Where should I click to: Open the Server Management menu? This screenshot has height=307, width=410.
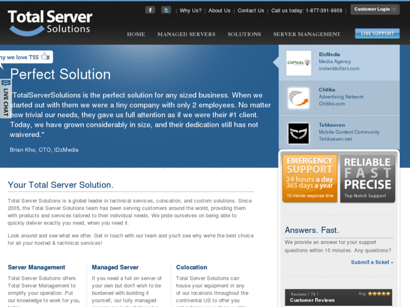point(307,34)
